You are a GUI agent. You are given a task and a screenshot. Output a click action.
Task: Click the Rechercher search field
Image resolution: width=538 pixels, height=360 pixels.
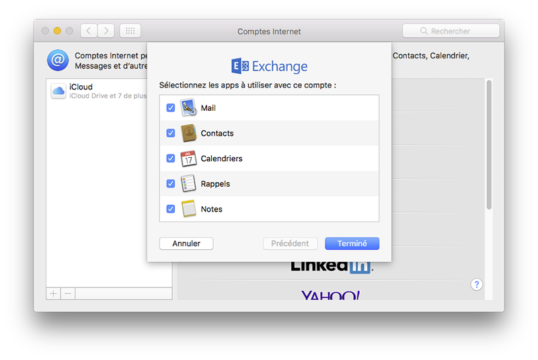[451, 31]
